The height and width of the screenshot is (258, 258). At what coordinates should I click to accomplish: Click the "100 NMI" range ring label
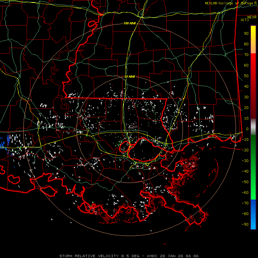130,24
